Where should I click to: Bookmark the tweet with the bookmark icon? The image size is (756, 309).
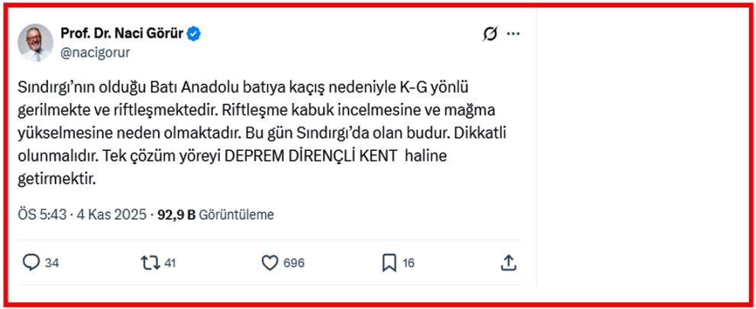point(389,263)
